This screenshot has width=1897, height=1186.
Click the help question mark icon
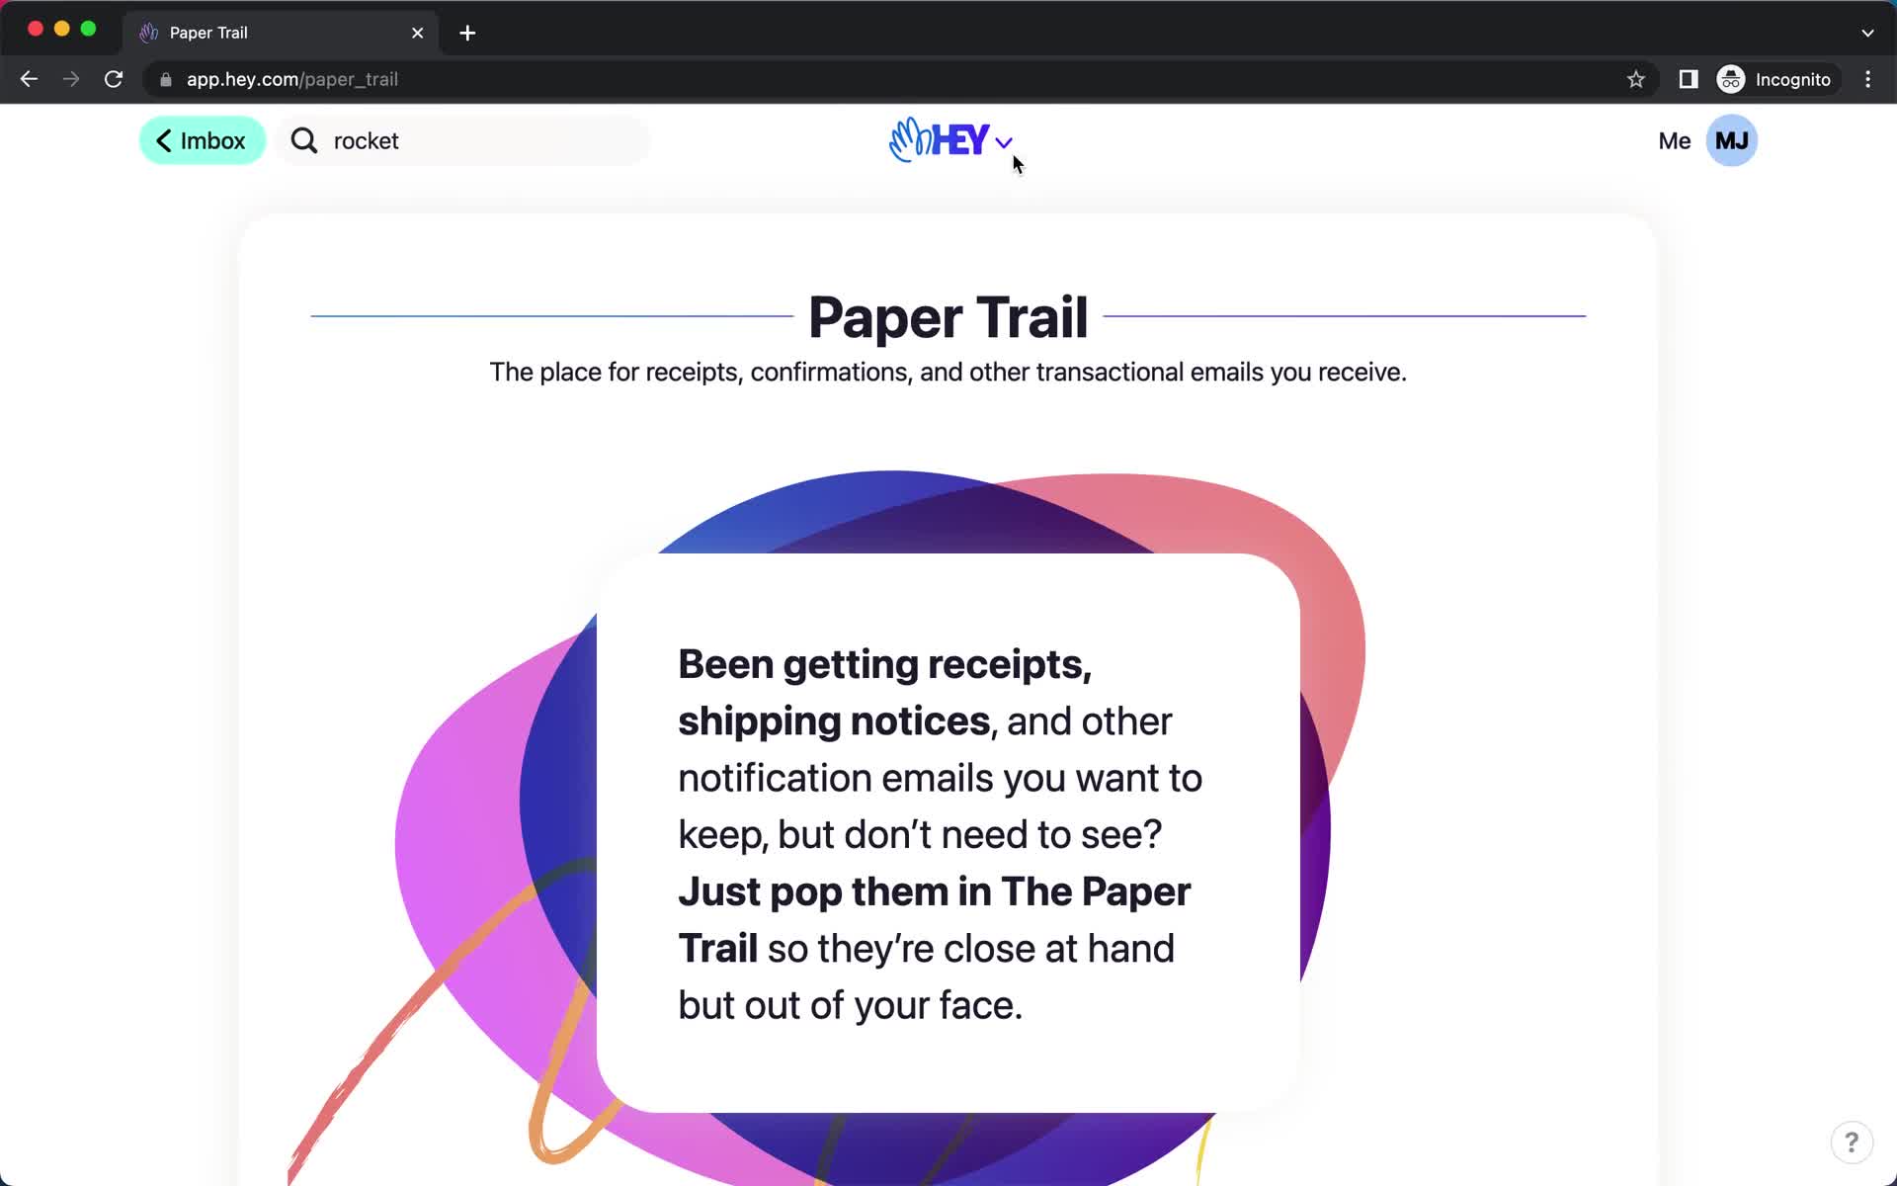coord(1852,1141)
